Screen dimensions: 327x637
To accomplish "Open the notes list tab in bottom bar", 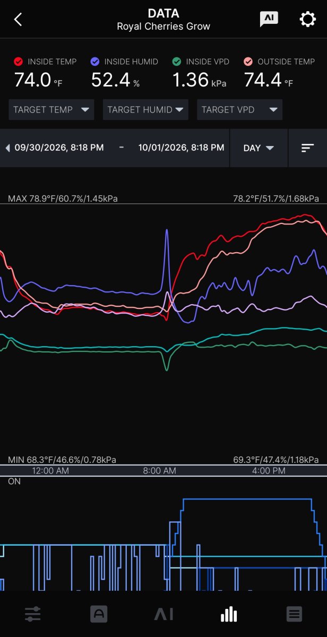I will click(x=294, y=614).
